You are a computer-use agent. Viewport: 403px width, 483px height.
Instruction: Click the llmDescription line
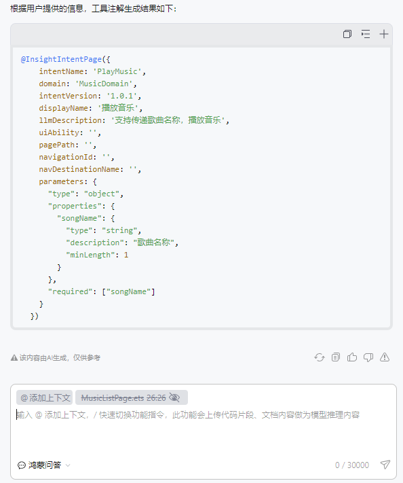pos(134,120)
